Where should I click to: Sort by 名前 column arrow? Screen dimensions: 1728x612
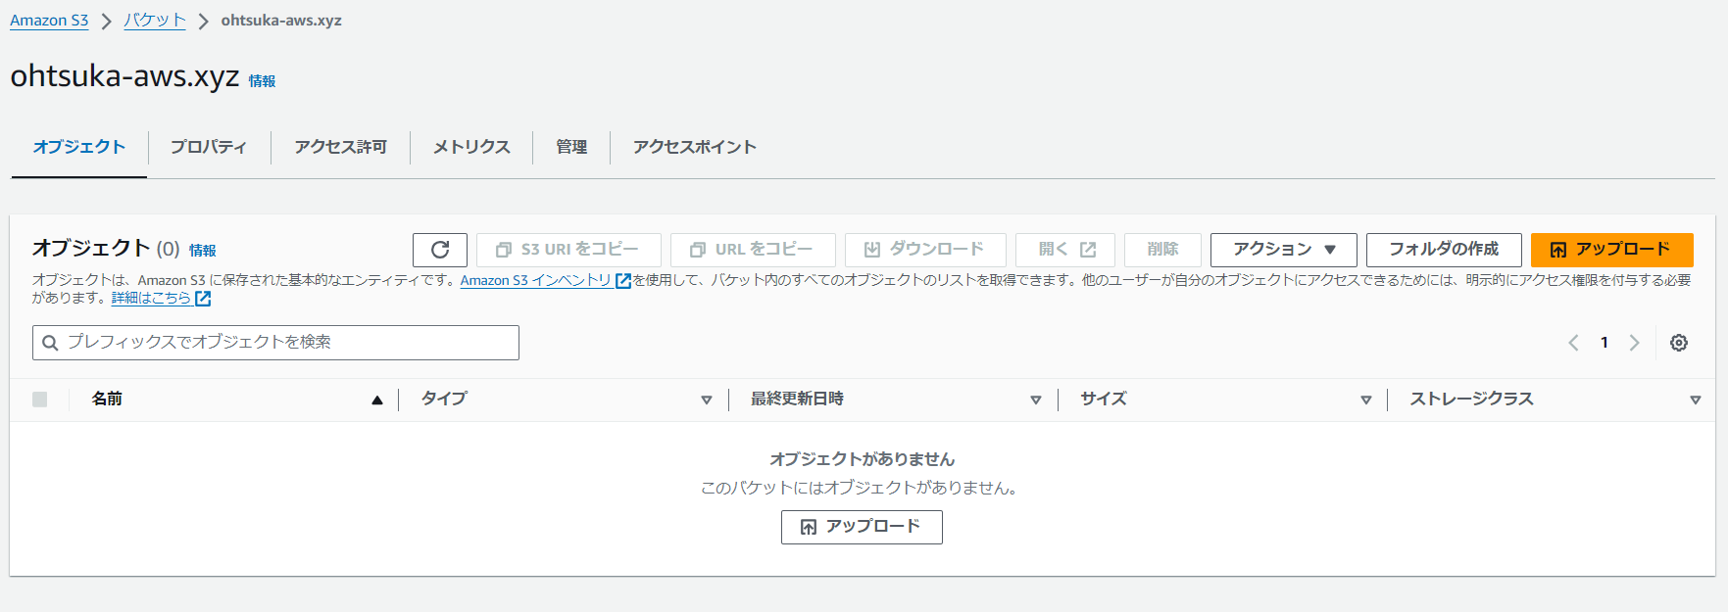377,400
